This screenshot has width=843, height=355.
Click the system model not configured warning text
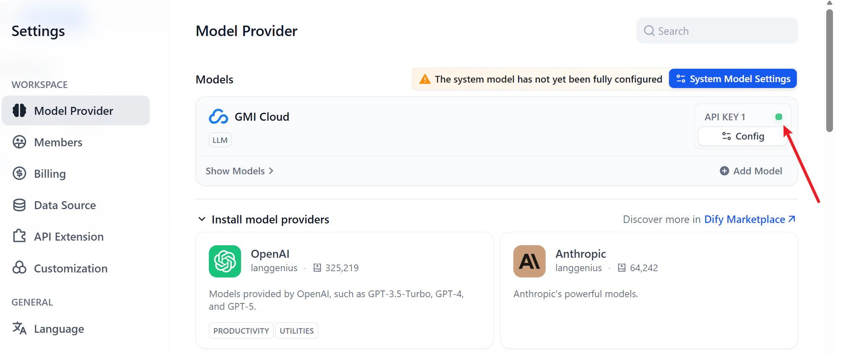pyautogui.click(x=548, y=79)
